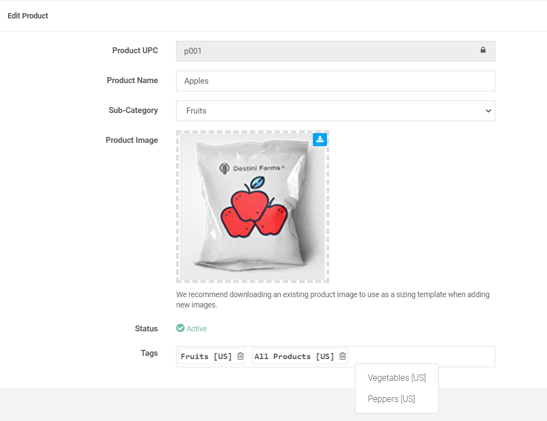Click the Tags label
This screenshot has width=547, height=421.
pyautogui.click(x=149, y=353)
